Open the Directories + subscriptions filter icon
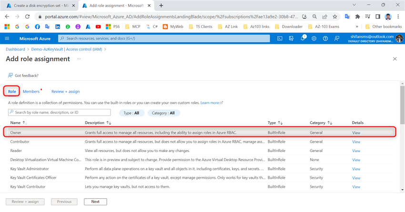This screenshot has height=212, width=405. [x=291, y=39]
